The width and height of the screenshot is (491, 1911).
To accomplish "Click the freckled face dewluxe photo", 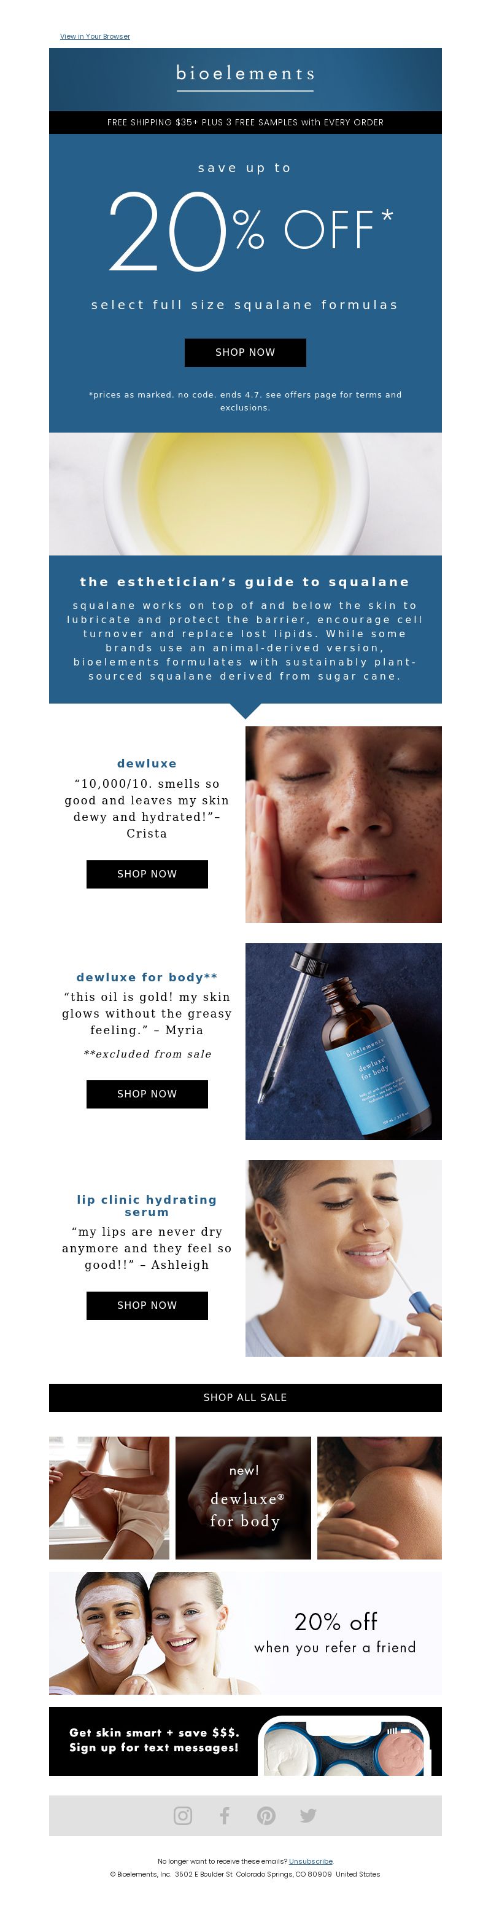I will coord(344,824).
